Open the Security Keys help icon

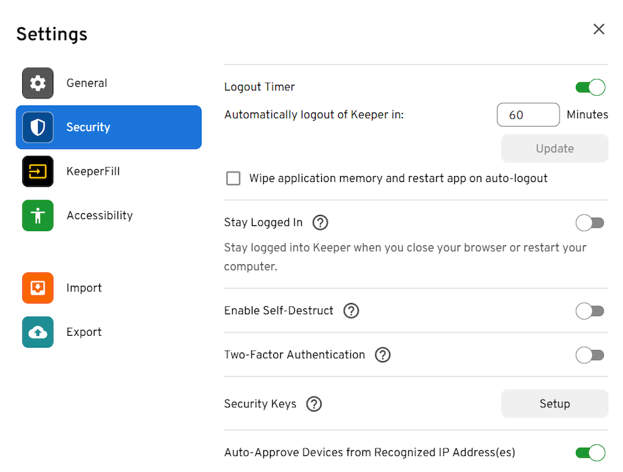[x=313, y=403]
